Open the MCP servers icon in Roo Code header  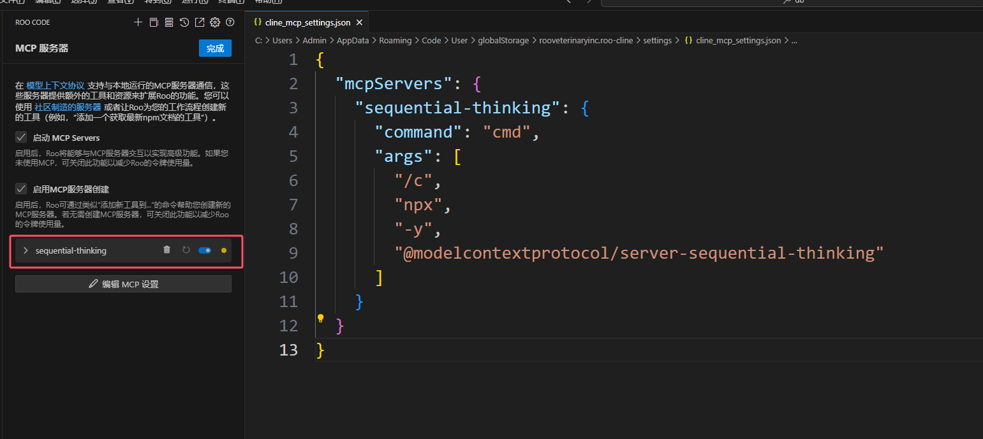coord(169,22)
